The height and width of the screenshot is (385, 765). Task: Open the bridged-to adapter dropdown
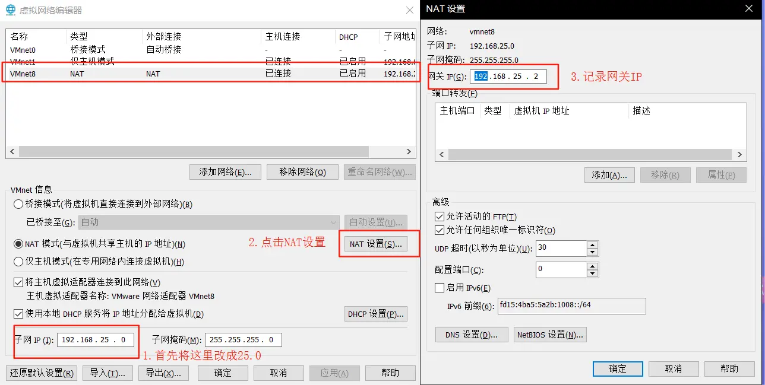(208, 222)
